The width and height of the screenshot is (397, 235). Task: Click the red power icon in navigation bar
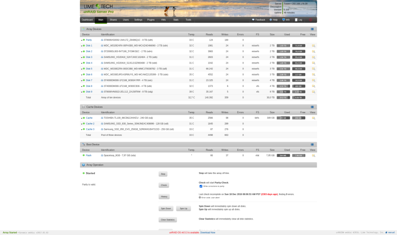click(310, 20)
